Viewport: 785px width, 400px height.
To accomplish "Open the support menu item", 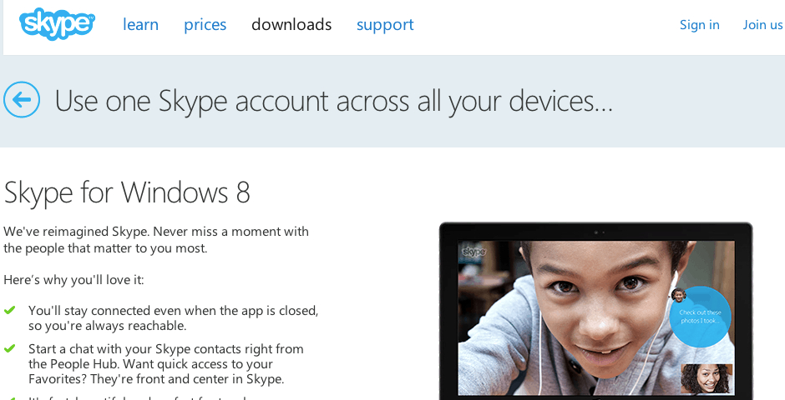I will 385,24.
